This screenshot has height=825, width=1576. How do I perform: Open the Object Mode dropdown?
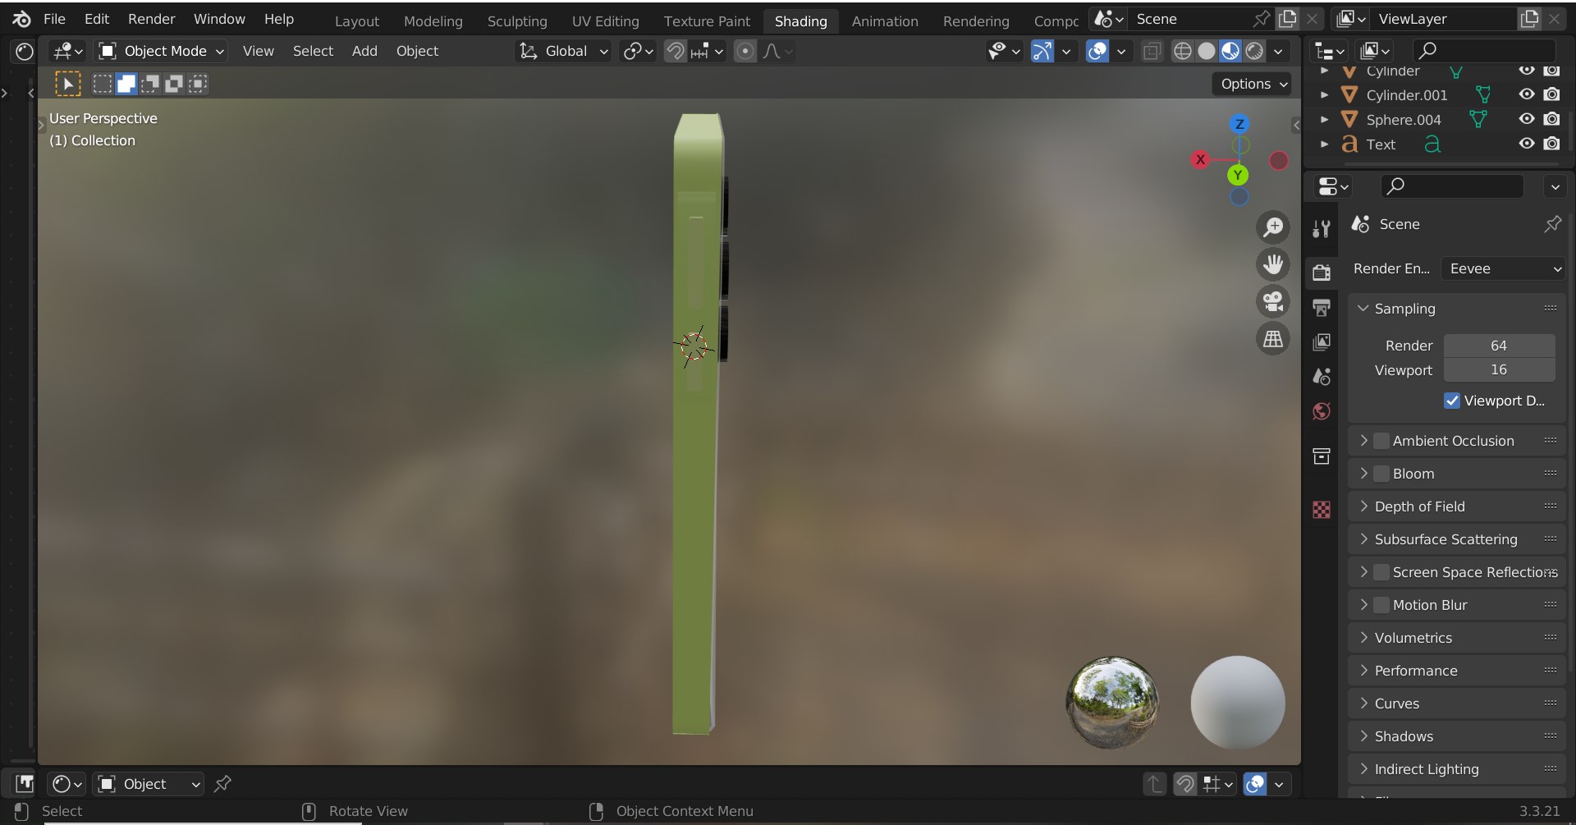point(162,51)
